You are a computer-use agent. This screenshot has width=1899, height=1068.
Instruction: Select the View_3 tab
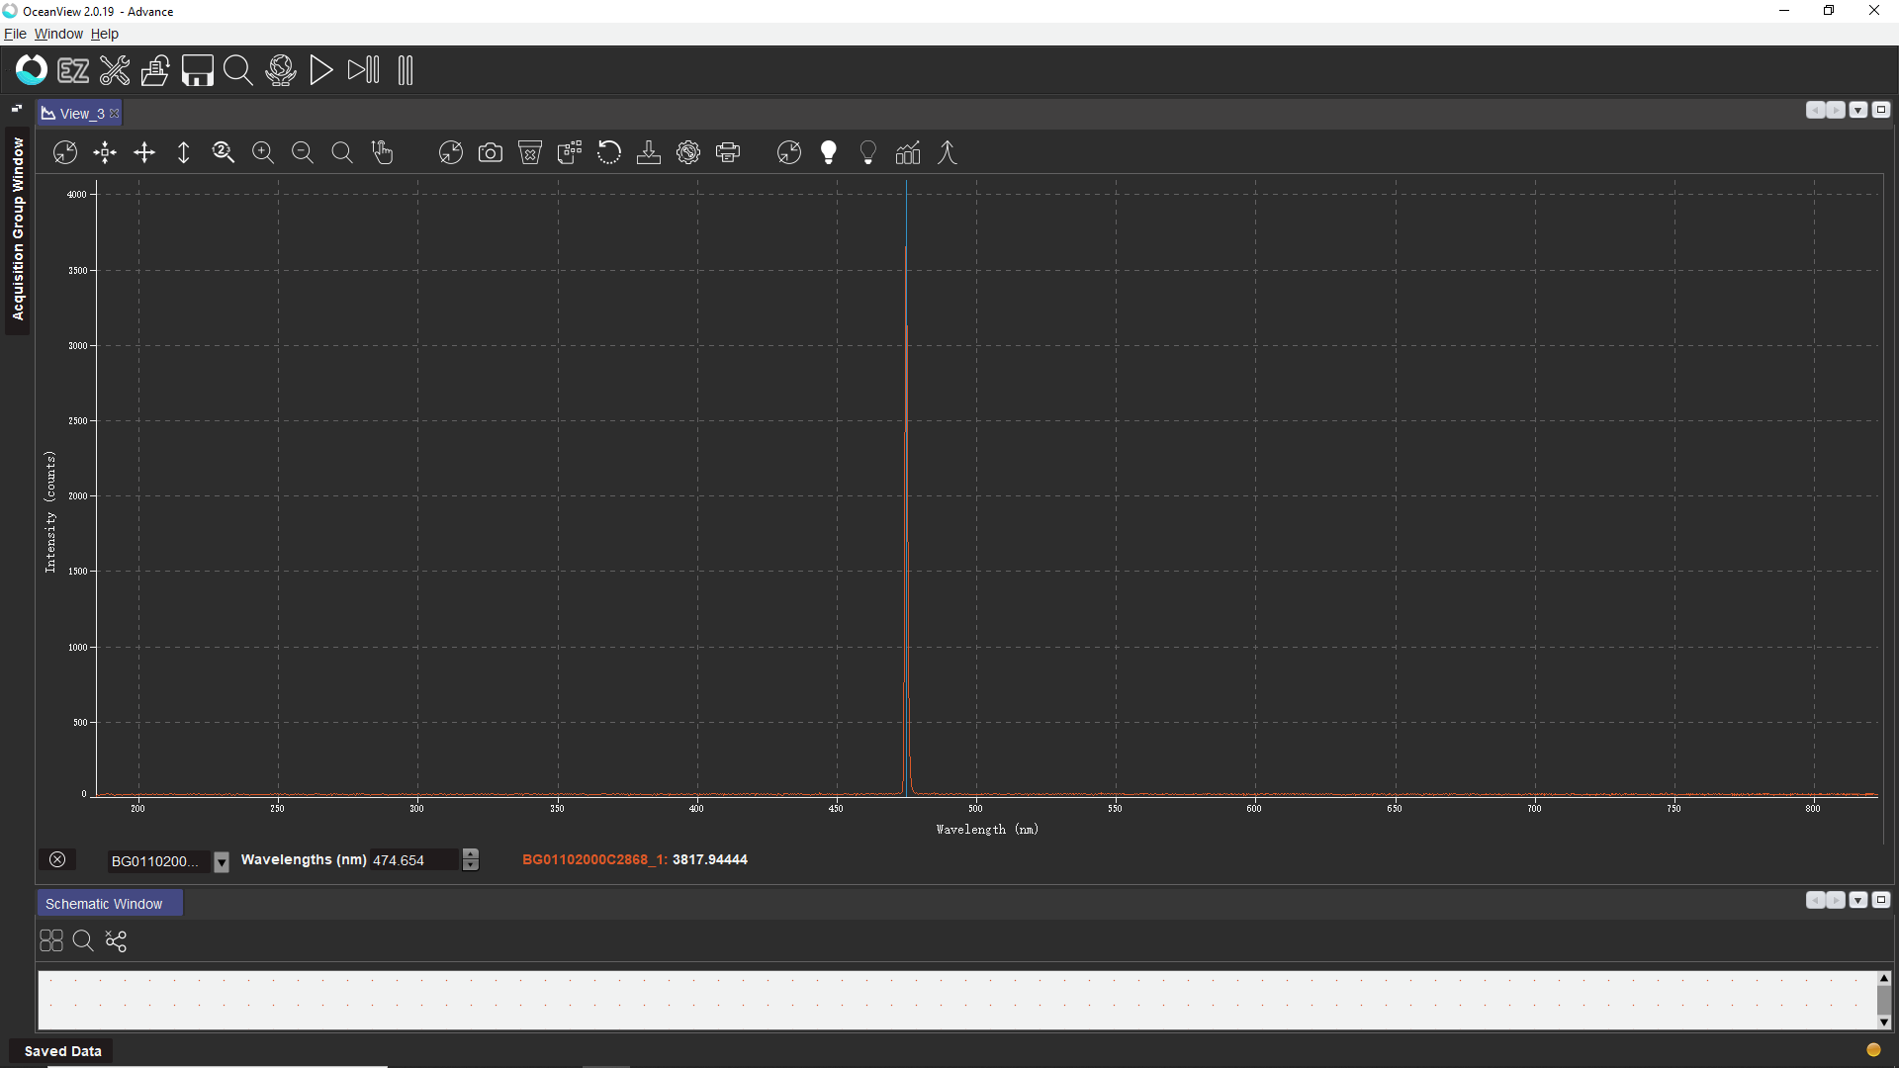[x=79, y=114]
